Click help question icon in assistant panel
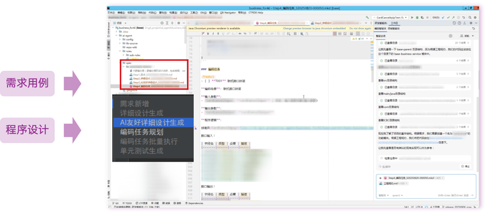The image size is (487, 214). tap(459, 23)
